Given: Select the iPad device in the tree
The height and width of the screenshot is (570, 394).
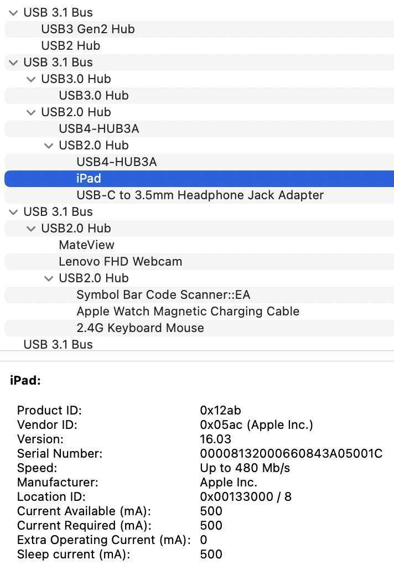Looking at the screenshot, I should point(89,179).
